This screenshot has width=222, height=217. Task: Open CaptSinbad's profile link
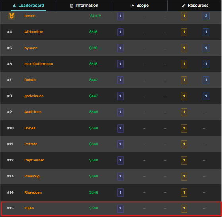tap(35, 160)
